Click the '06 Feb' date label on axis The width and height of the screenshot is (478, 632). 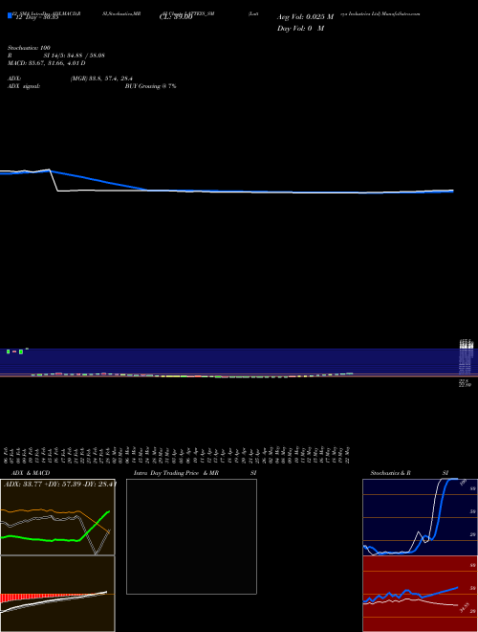(6, 455)
